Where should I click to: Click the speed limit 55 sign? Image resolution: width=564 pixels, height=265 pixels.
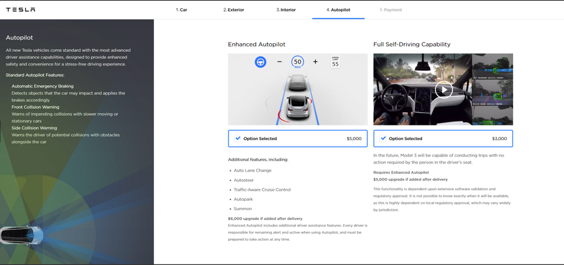(x=335, y=62)
